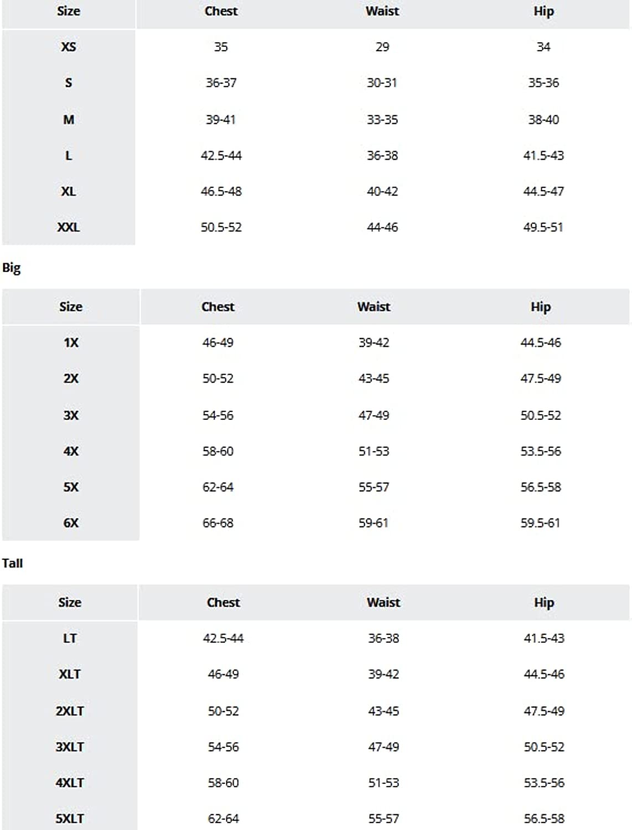
Task: Click Hip header in the Tall table
Action: click(x=543, y=603)
